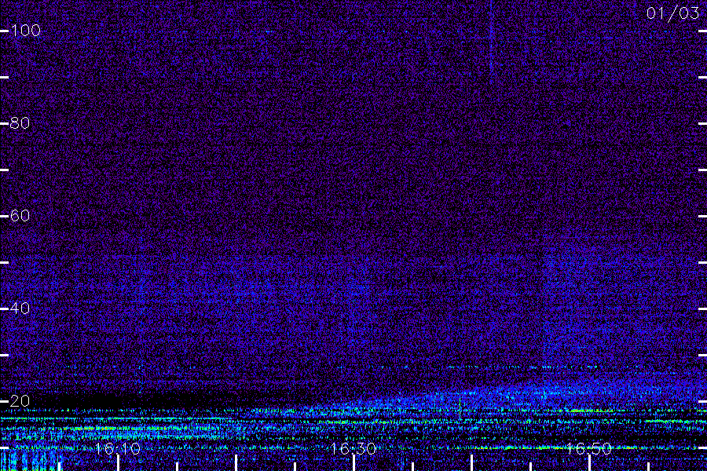Click the 16:50 time label
The height and width of the screenshot is (471, 707).
(589, 448)
